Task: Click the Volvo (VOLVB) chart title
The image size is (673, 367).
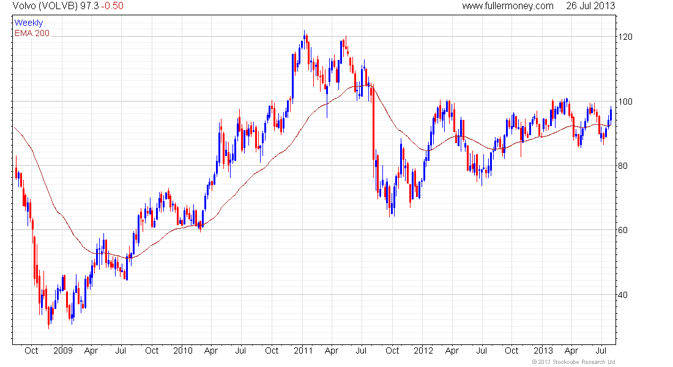Action: tap(45, 6)
